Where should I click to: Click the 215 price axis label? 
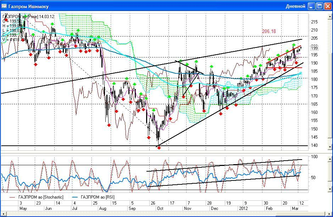click(314, 22)
